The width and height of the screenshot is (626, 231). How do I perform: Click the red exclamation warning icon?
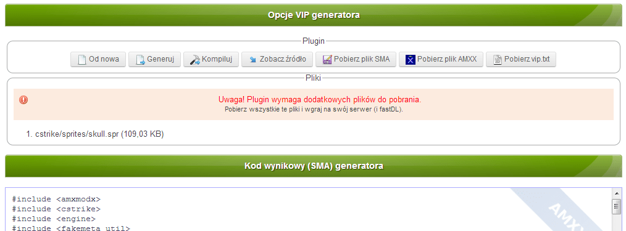(23, 100)
